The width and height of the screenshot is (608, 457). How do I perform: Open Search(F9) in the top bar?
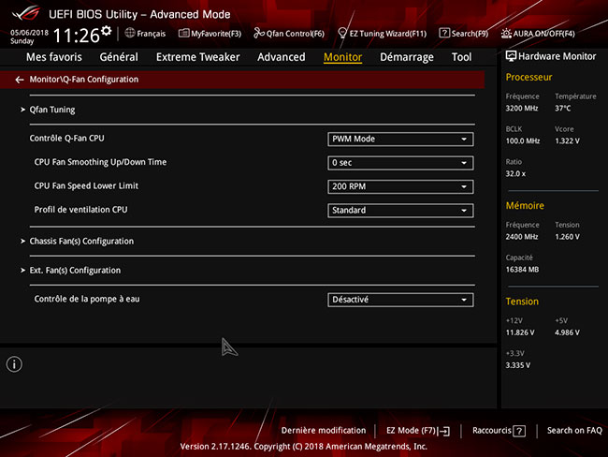tap(444, 33)
